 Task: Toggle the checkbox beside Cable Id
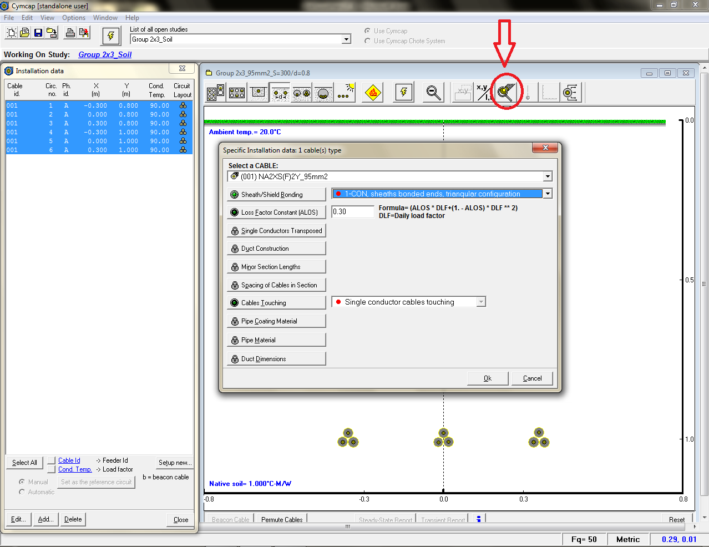[52, 460]
